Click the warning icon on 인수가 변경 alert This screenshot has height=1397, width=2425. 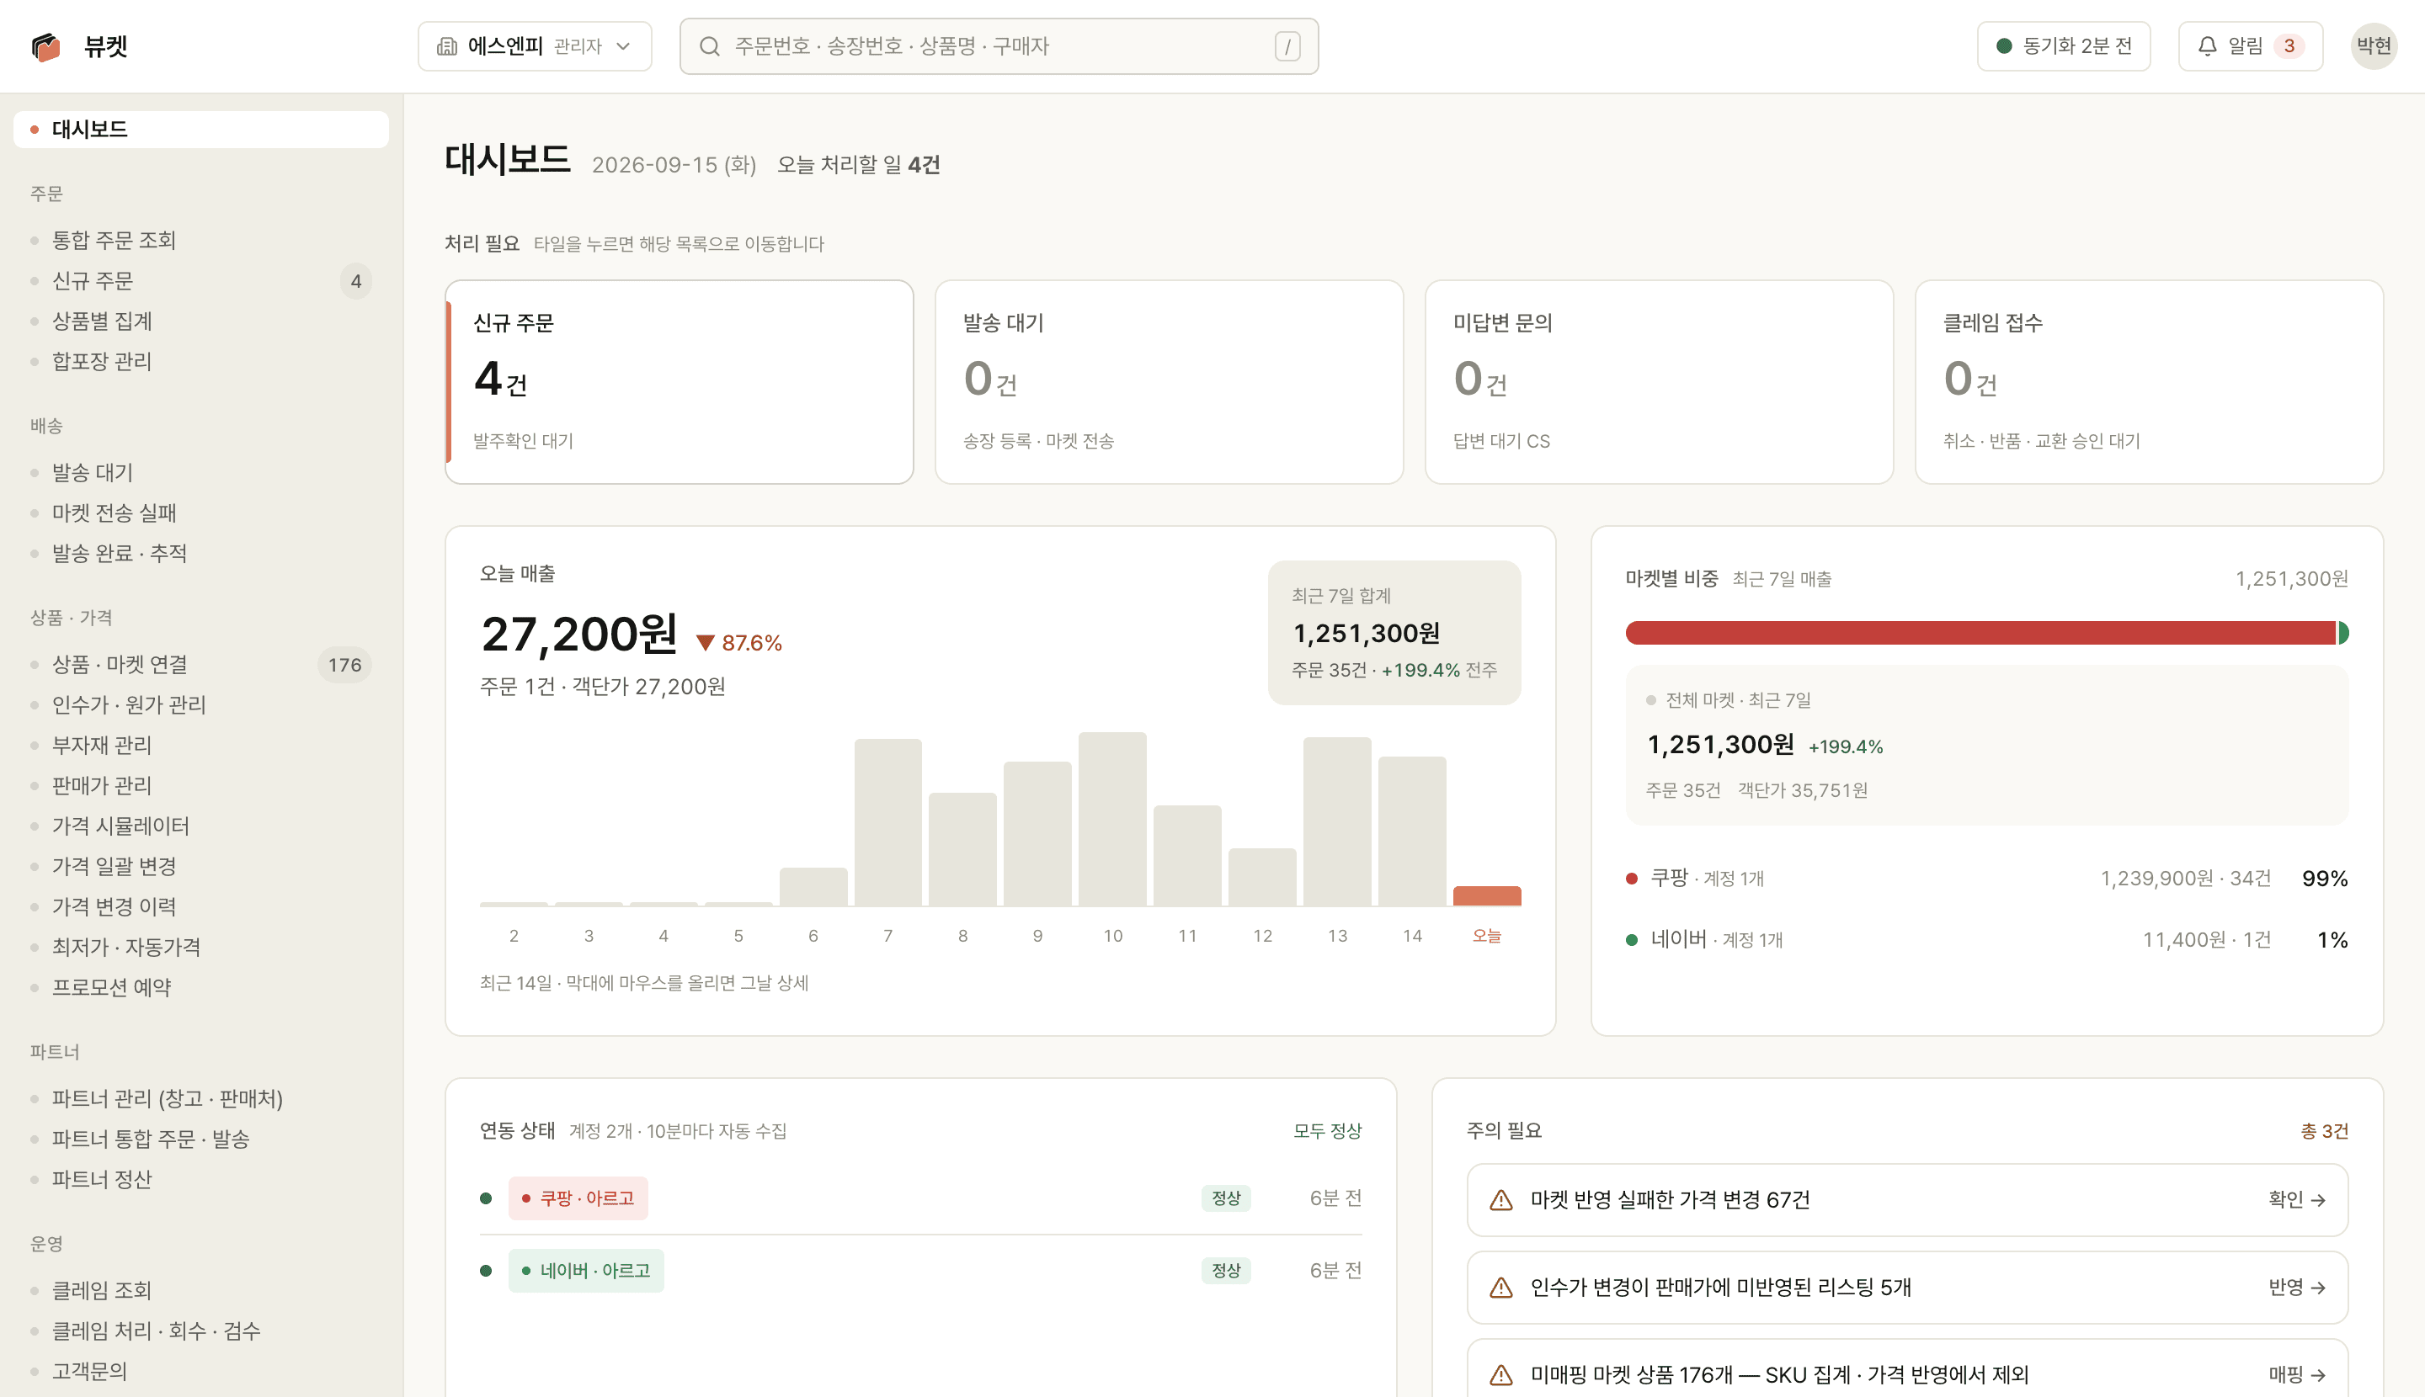[1500, 1287]
